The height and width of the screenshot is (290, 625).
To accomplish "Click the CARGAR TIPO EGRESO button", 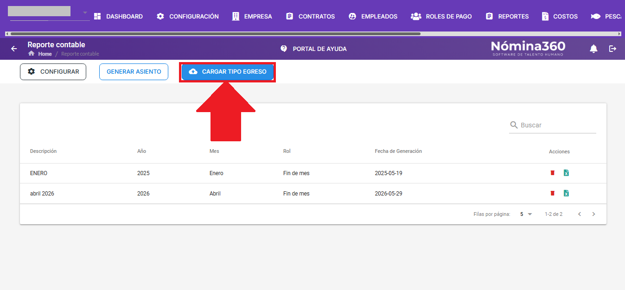I will coord(228,72).
